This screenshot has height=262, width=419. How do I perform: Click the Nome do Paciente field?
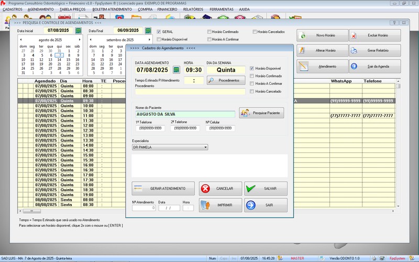pyautogui.click(x=185, y=114)
